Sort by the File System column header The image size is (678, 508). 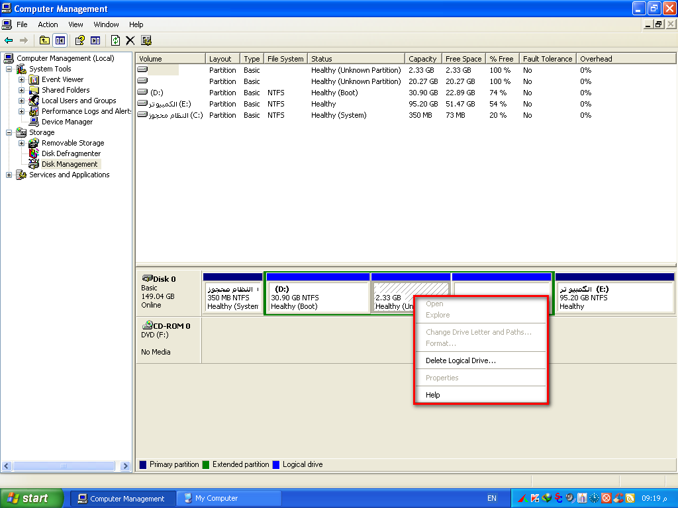(286, 59)
